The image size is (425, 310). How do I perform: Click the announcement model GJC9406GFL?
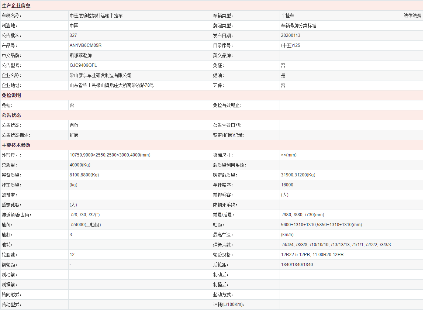[83, 65]
